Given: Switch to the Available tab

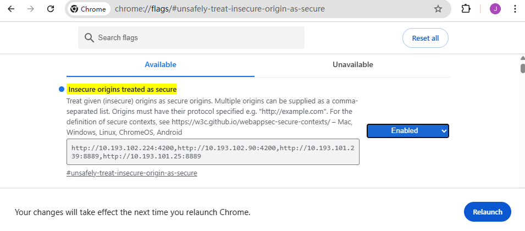Looking at the screenshot, I should click(x=161, y=64).
